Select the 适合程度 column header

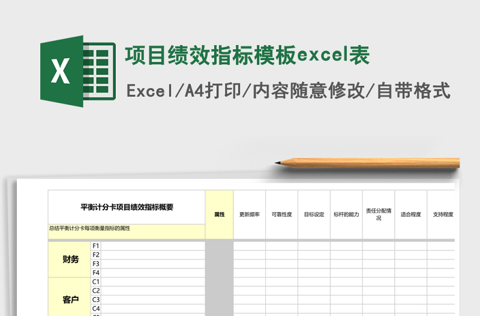[411, 214]
